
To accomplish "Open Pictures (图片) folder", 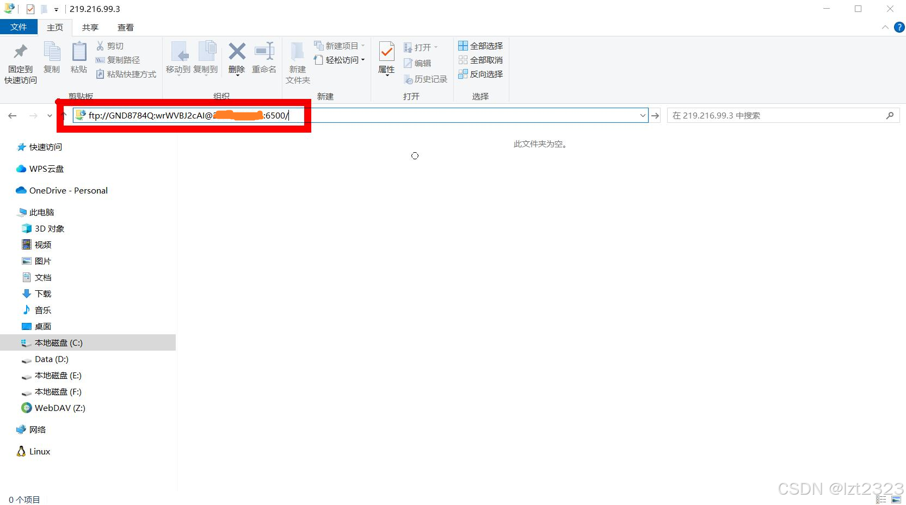I will pos(36,261).
